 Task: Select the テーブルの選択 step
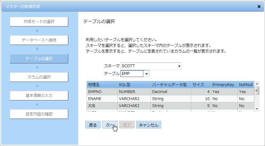[39, 59]
